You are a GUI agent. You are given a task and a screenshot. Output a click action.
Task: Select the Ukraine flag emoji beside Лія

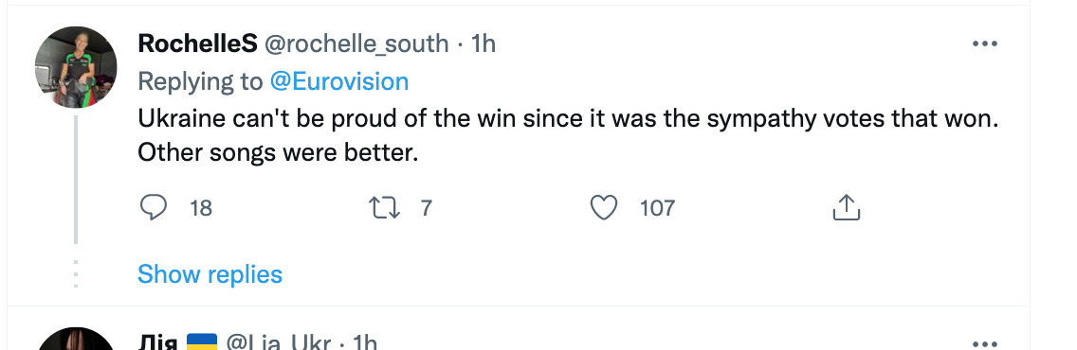click(x=202, y=341)
